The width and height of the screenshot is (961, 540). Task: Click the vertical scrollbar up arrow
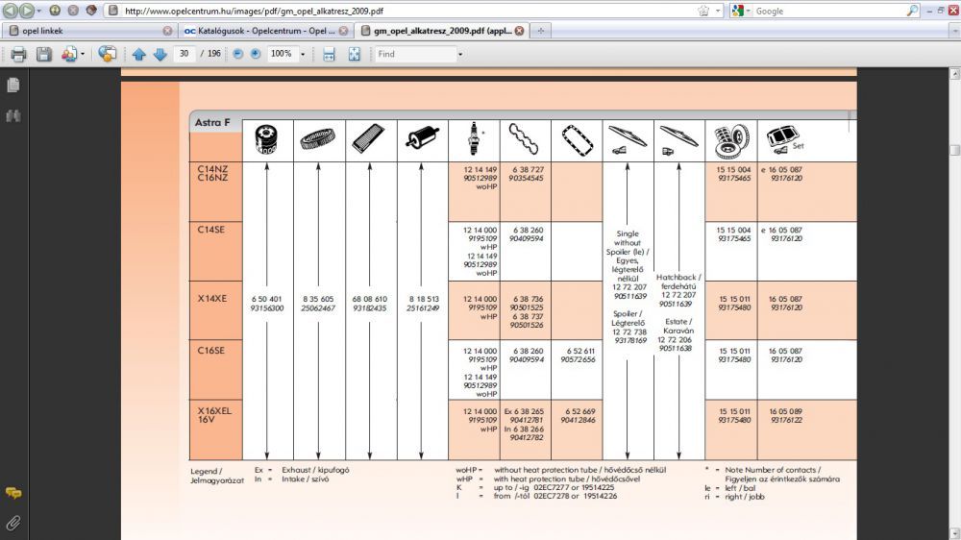point(954,74)
